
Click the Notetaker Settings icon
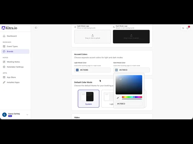click(4, 67)
